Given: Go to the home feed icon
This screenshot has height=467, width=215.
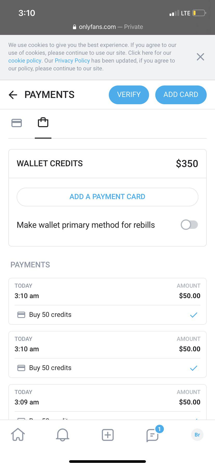Looking at the screenshot, I should [x=18, y=435].
